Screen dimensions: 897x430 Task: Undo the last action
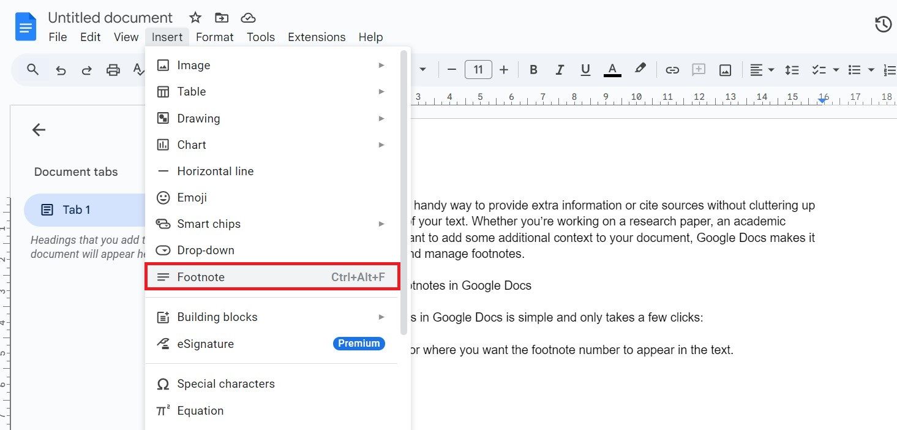[60, 69]
